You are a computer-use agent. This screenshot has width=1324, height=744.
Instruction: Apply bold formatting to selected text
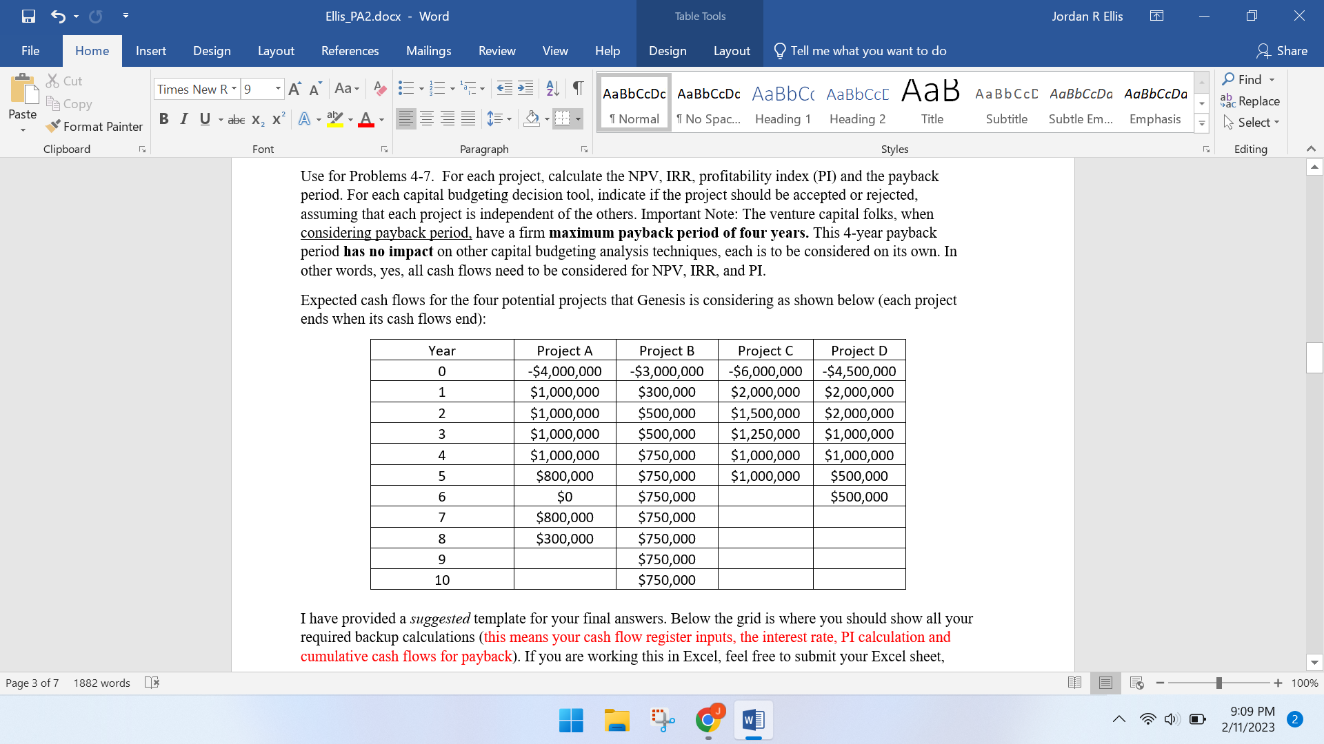coord(164,118)
